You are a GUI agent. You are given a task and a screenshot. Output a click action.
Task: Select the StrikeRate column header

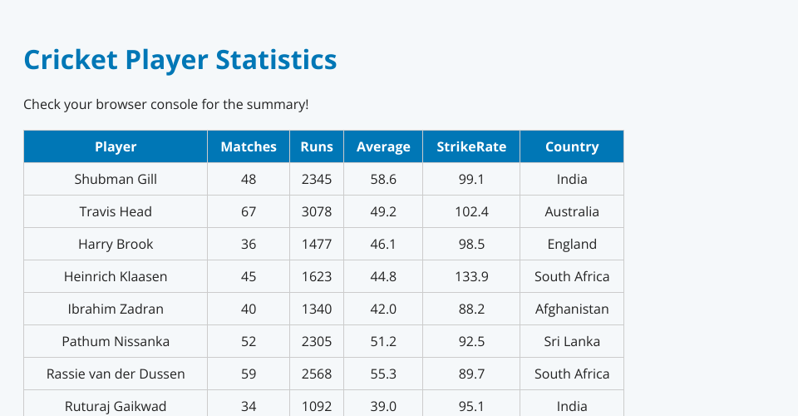471,146
